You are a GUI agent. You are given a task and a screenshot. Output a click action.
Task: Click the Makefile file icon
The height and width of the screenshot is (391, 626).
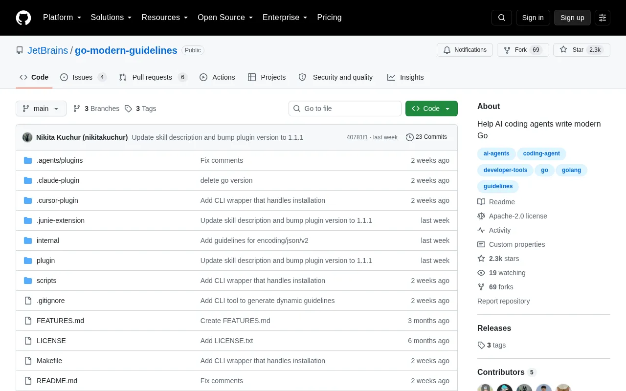[x=28, y=361]
